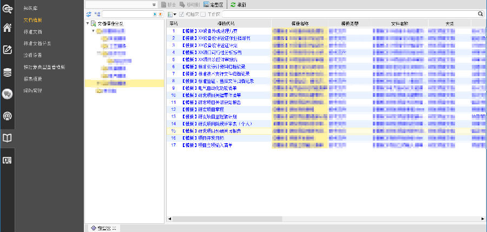Viewport: 487px width, 232px height.
Task: Select 标准文档 in the left menu
Action: pos(32,32)
